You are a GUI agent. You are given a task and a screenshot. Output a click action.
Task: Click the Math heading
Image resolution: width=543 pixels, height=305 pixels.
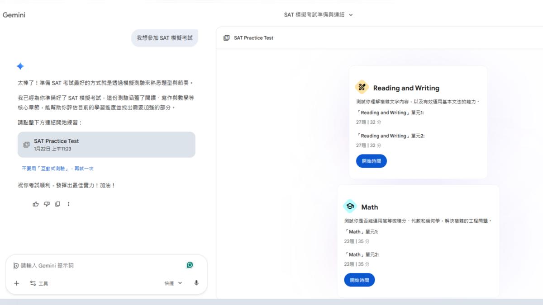coord(370,207)
